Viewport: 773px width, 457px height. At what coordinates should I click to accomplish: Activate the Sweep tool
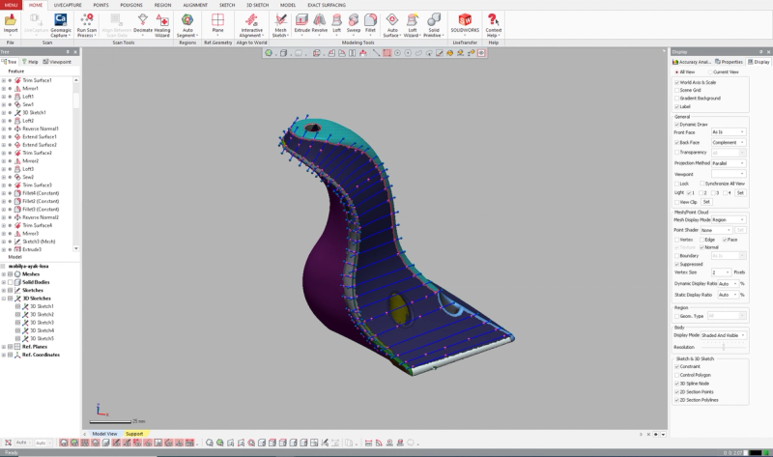pos(354,23)
